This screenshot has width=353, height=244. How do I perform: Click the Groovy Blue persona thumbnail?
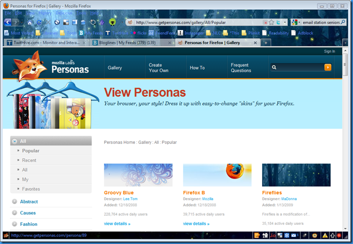[x=138, y=175]
